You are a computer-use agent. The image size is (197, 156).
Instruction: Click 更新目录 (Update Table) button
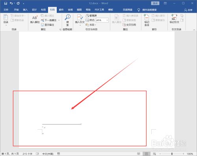[x=17, y=20]
